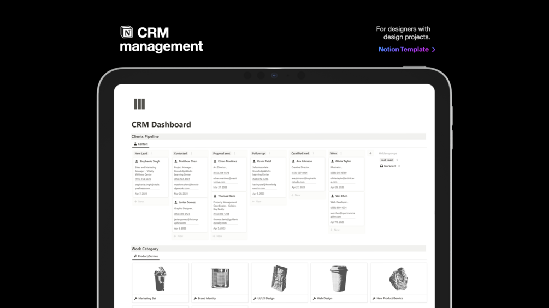This screenshot has width=549, height=308.
Task: Open the New Product/Service crumpled paper thumbnail
Action: [x=398, y=279]
